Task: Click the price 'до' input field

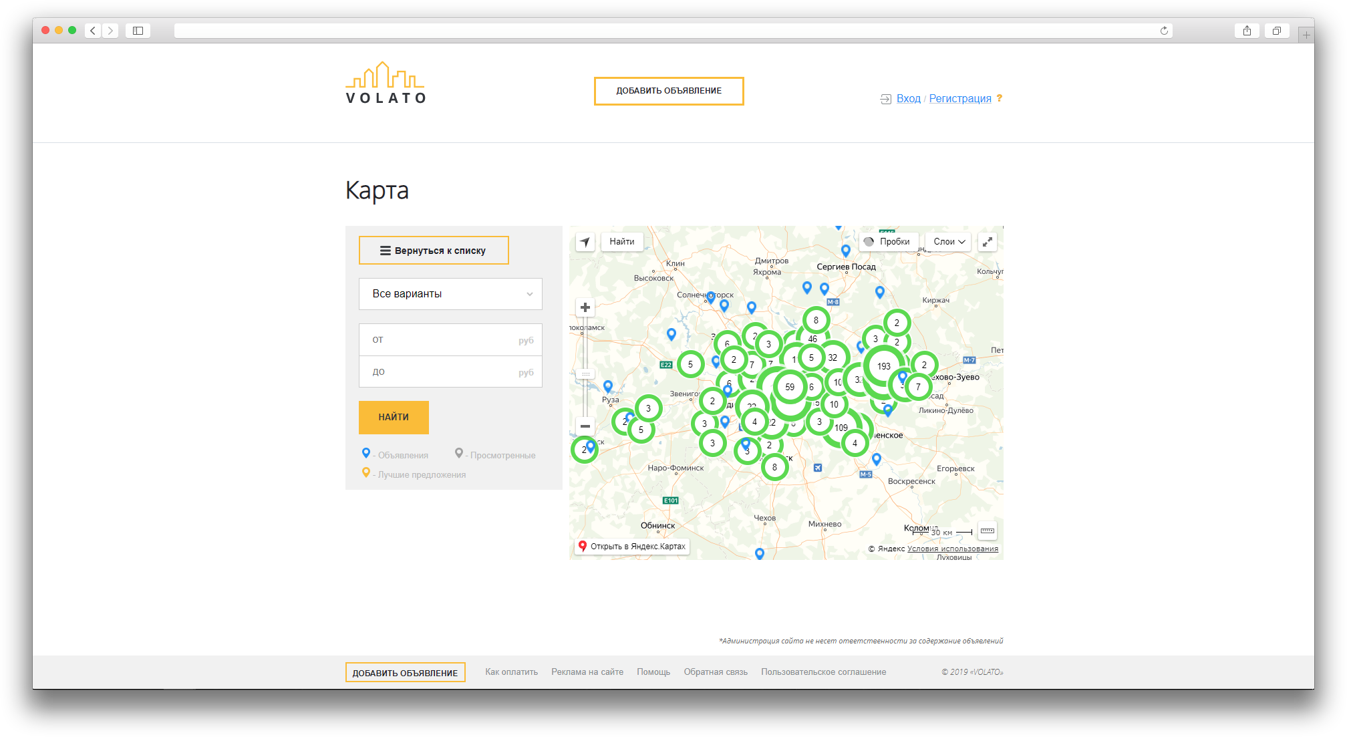Action: 450,372
